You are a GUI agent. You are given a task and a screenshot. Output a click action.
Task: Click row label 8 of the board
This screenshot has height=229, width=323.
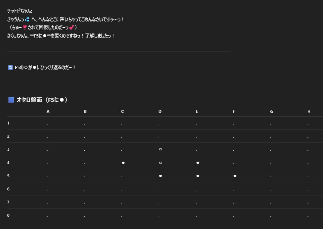pos(8,215)
